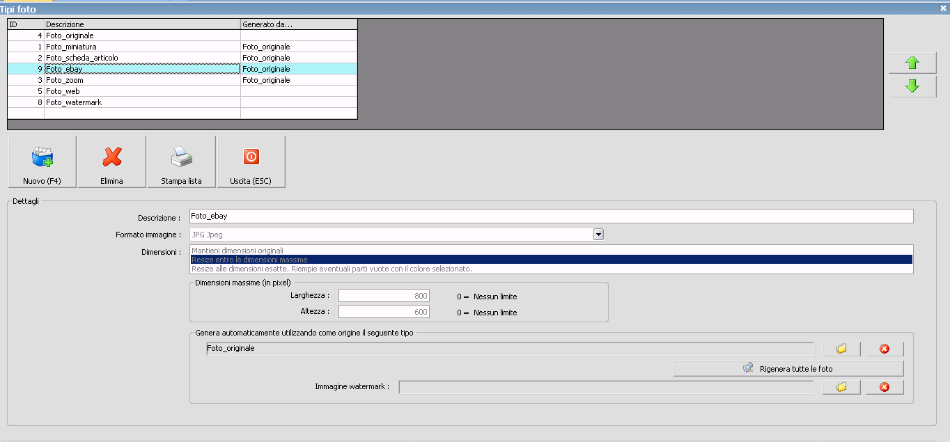Remove watermark image with red X button
Viewport: 950px width, 442px height.
point(885,387)
